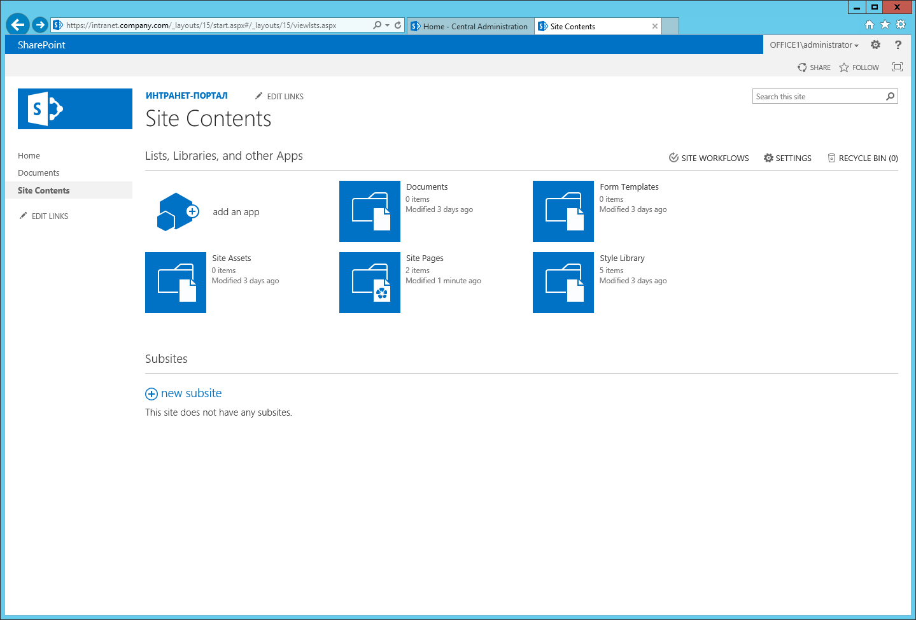Viewport: 916px width, 620px height.
Task: Click the RECYCLE BIN (0) text link
Action: (x=868, y=159)
